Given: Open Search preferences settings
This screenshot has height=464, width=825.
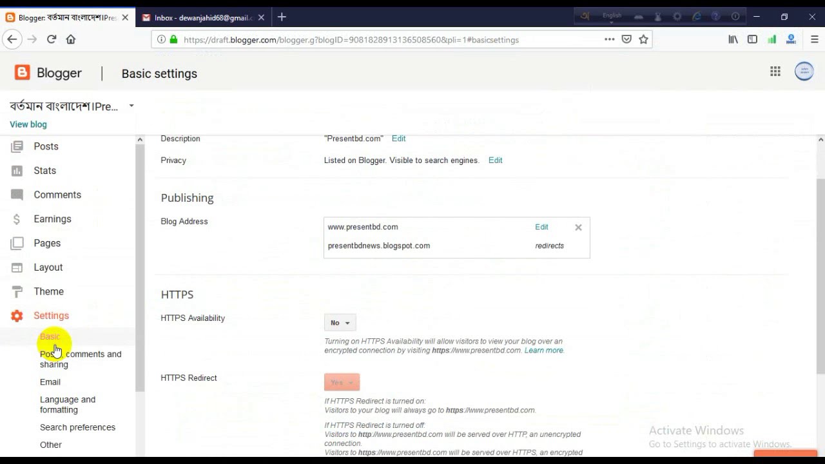Looking at the screenshot, I should coord(77,427).
